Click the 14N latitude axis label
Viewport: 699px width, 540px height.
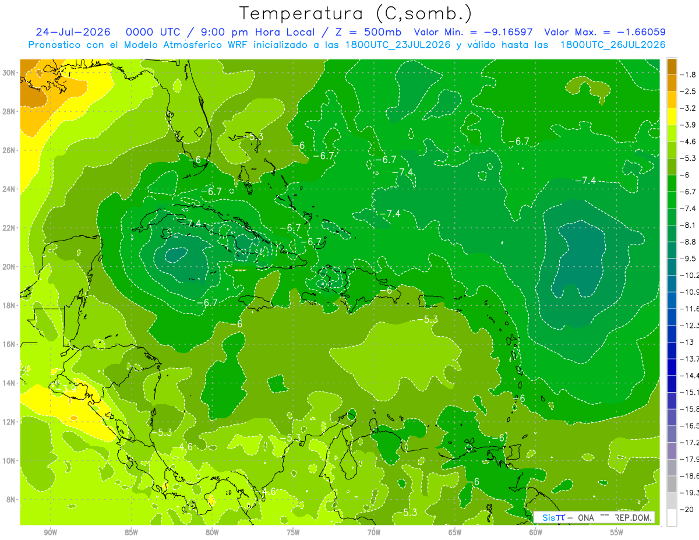pyautogui.click(x=10, y=383)
